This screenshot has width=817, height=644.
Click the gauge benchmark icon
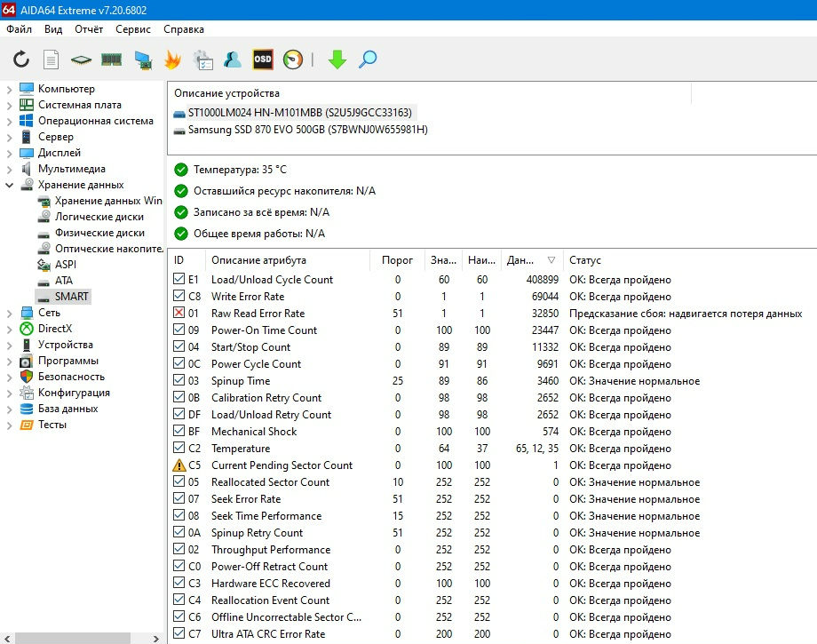coord(293,60)
